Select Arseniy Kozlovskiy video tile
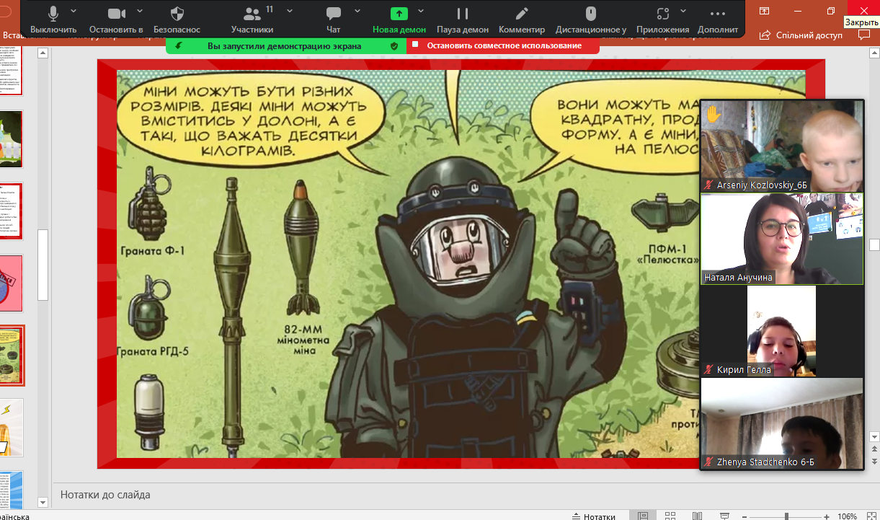Screen dimensions: 880x520 coord(782,146)
